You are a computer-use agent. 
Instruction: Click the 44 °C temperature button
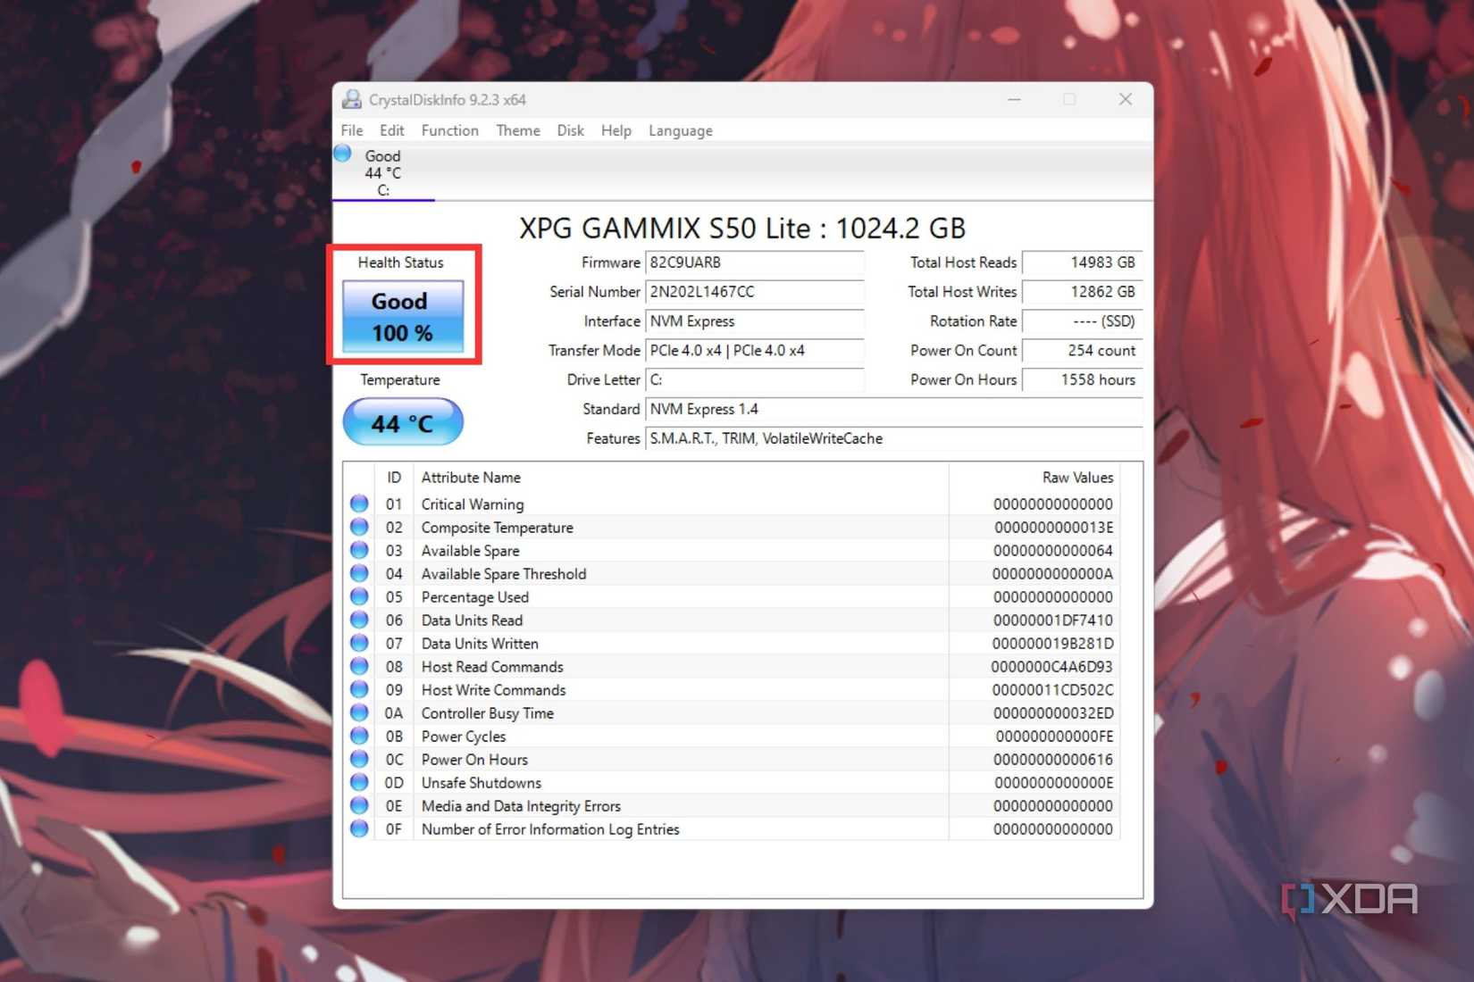[403, 422]
